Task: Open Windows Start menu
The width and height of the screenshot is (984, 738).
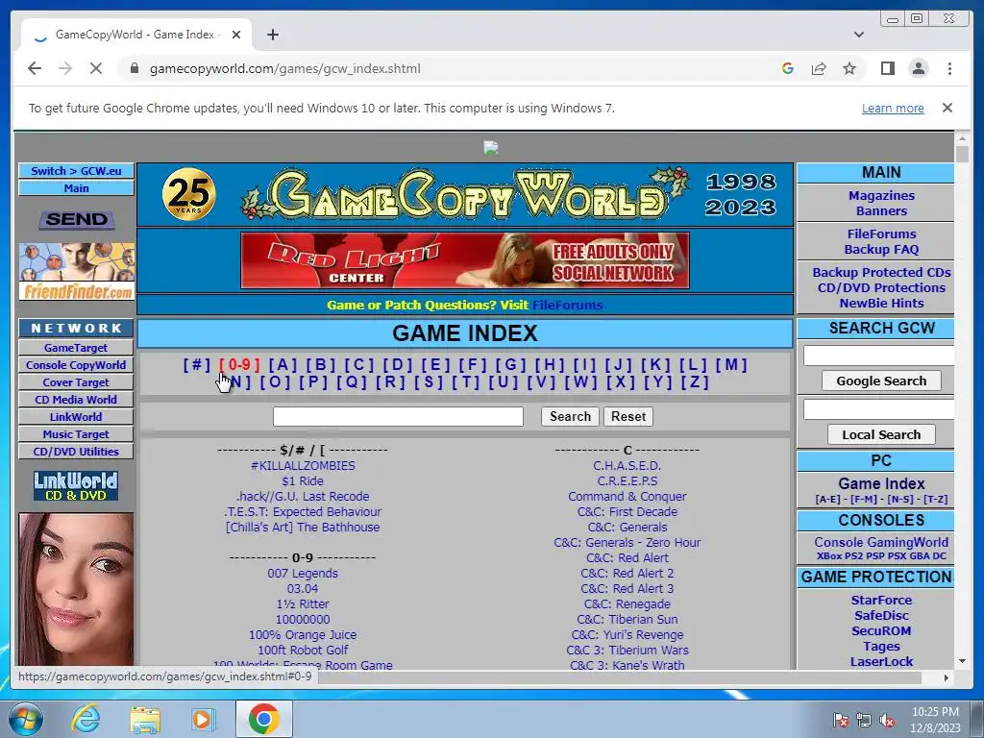Action: (x=25, y=719)
